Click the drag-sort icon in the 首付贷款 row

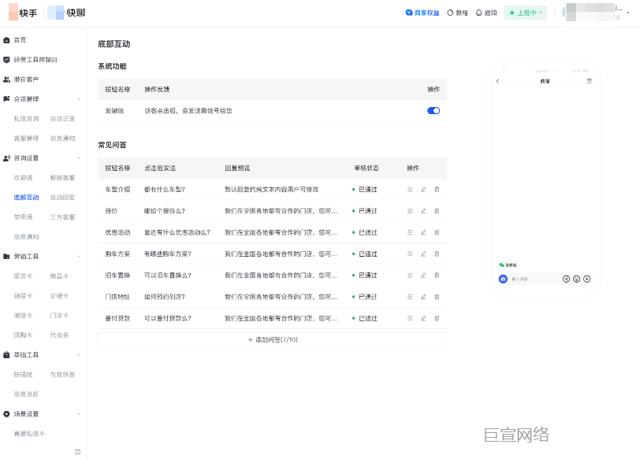pos(410,318)
